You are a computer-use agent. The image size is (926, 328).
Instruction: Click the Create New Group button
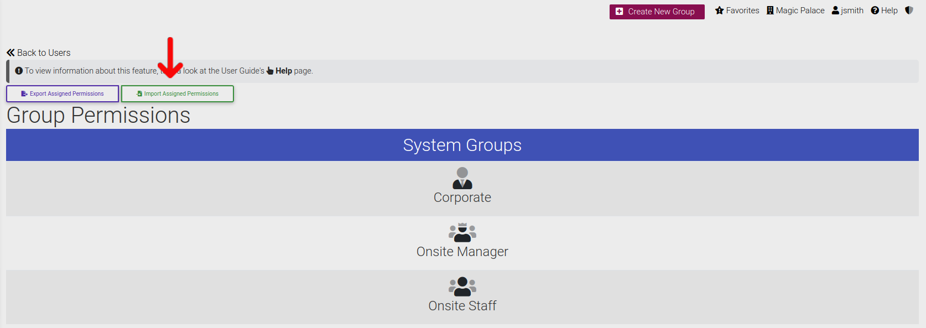657,12
